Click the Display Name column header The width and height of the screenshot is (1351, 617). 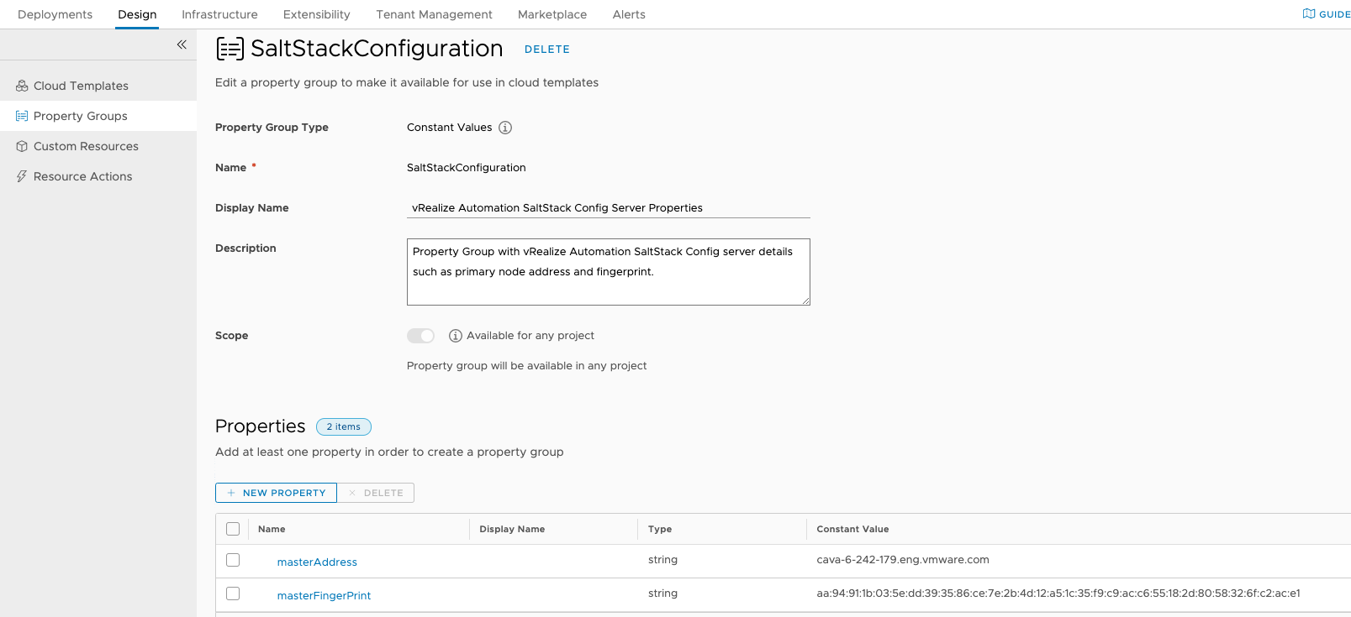tap(512, 529)
